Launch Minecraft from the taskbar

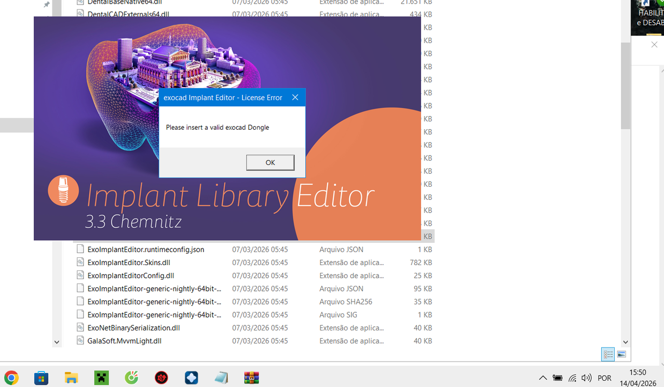(x=101, y=378)
